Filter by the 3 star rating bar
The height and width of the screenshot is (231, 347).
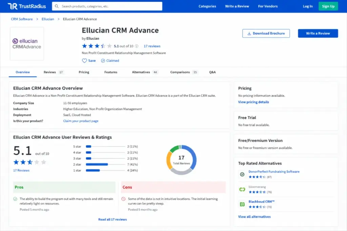click(106, 158)
